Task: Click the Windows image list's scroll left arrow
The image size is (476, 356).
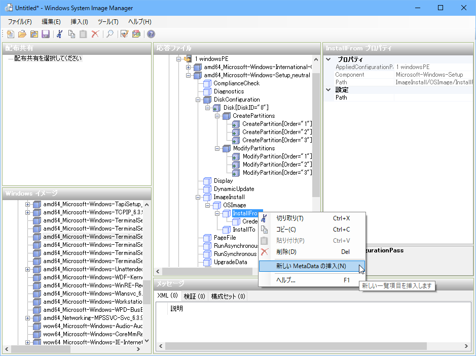Action: pyautogui.click(x=7, y=349)
